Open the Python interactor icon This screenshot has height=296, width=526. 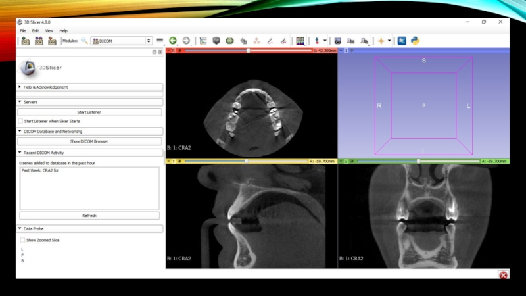click(x=416, y=41)
